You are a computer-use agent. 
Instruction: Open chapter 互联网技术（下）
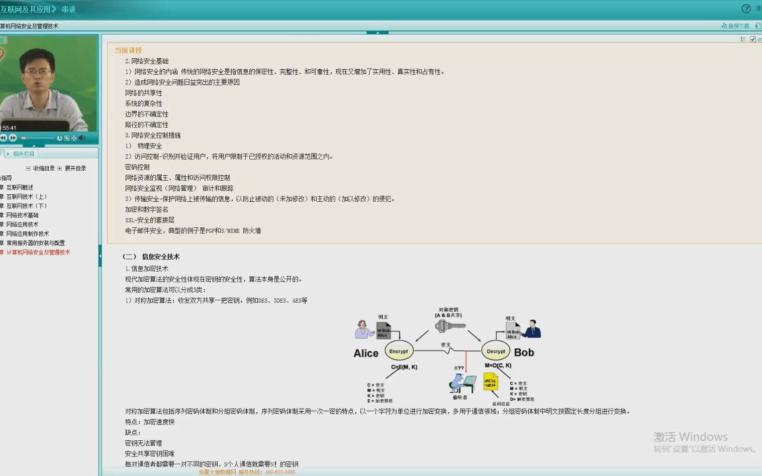coord(26,206)
